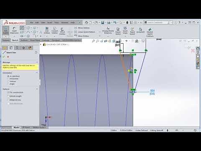Select 'As sketched' orientation option
Screen dimensions: 201x151
13,76
